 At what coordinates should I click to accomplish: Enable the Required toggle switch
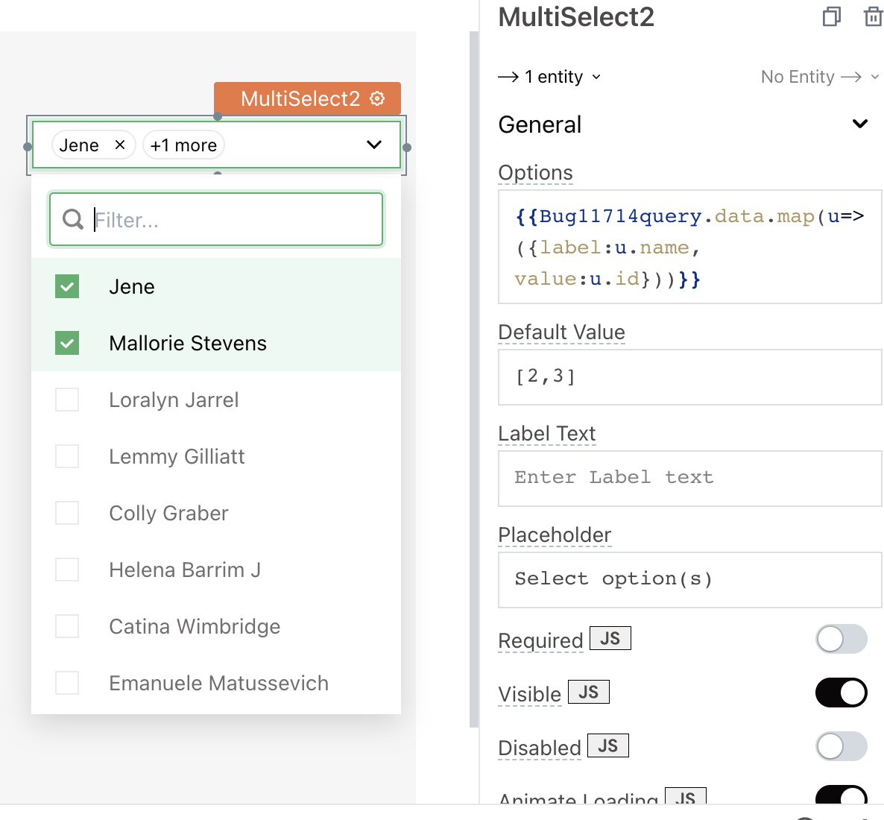coord(842,639)
